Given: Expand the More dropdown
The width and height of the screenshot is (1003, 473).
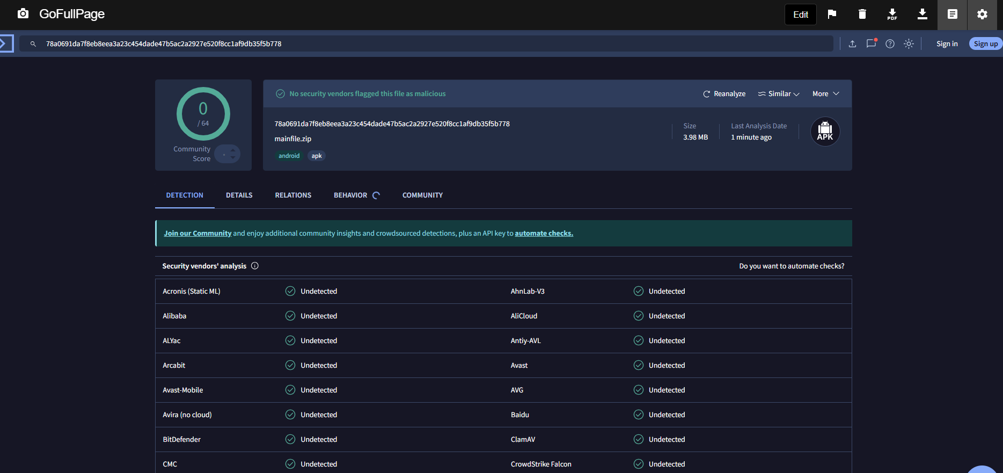Looking at the screenshot, I should (x=826, y=94).
